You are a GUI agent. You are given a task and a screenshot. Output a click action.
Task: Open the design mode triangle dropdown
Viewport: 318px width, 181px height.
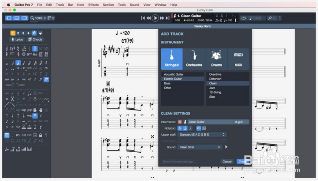pyautogui.click(x=40, y=33)
